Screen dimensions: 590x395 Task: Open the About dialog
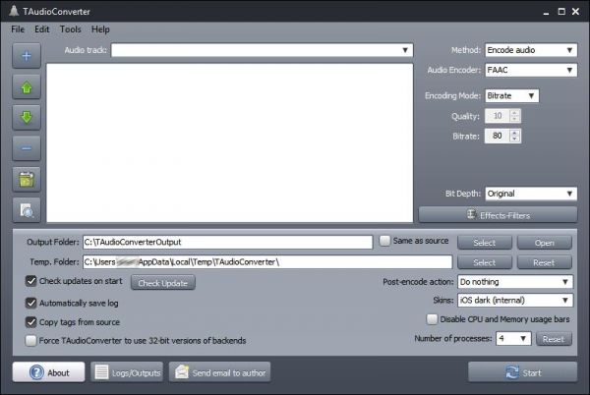[48, 372]
